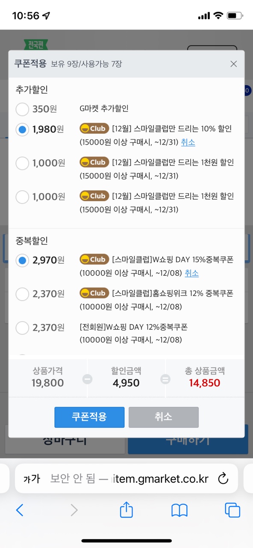
Task: Open 가가 text size menu
Action: pos(31,479)
